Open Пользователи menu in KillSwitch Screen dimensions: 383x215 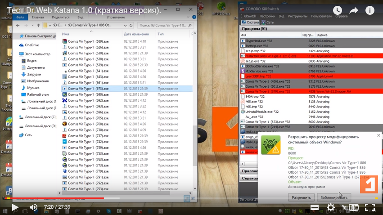pyautogui.click(x=321, y=16)
